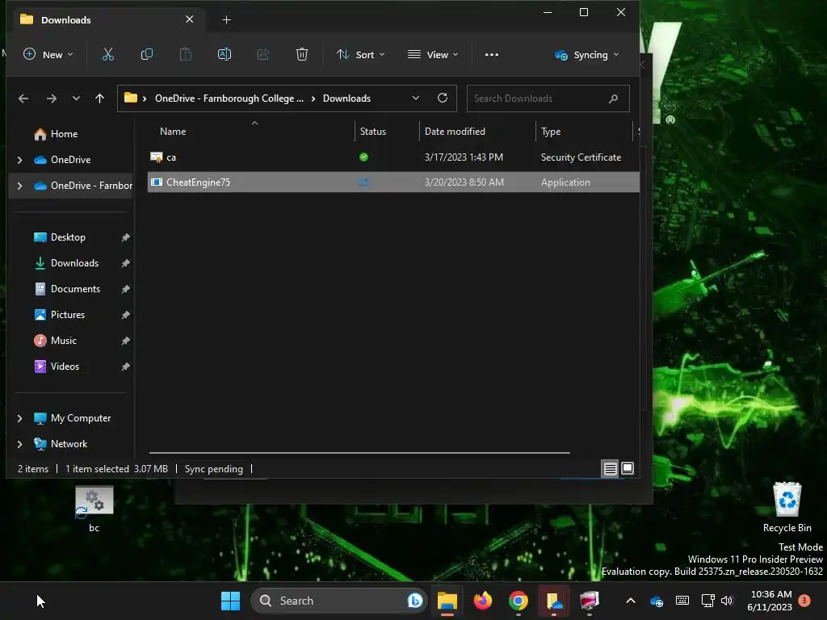
Task: Click the OneDrive tray icon
Action: click(656, 601)
